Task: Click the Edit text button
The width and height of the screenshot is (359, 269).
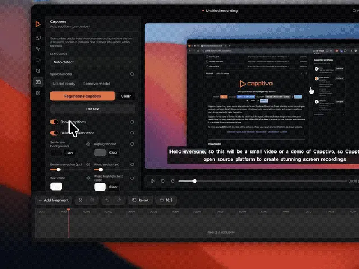Action: click(x=93, y=109)
